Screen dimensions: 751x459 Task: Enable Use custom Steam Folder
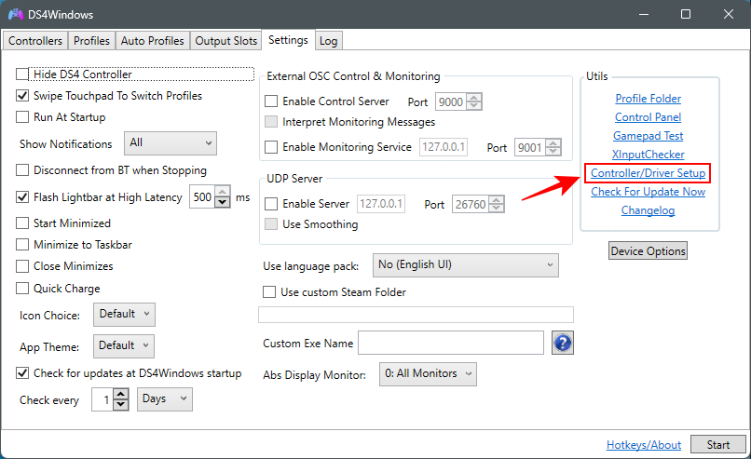269,292
